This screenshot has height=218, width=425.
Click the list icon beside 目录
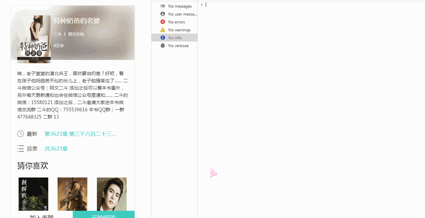click(21, 149)
